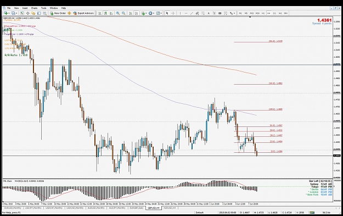Toggle the Market Watch window icon
The image size is (343, 216).
[22, 13]
